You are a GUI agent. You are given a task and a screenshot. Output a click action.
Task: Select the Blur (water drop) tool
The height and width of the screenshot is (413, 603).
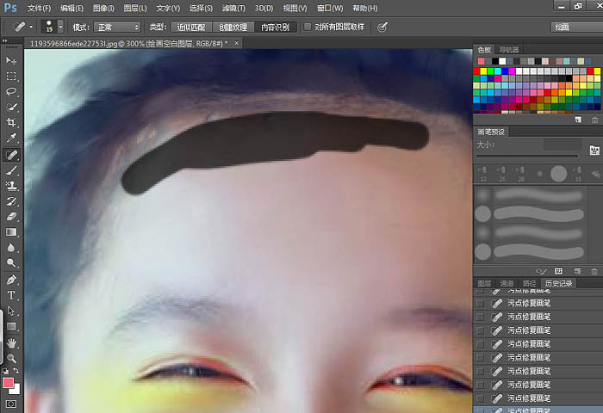click(11, 248)
